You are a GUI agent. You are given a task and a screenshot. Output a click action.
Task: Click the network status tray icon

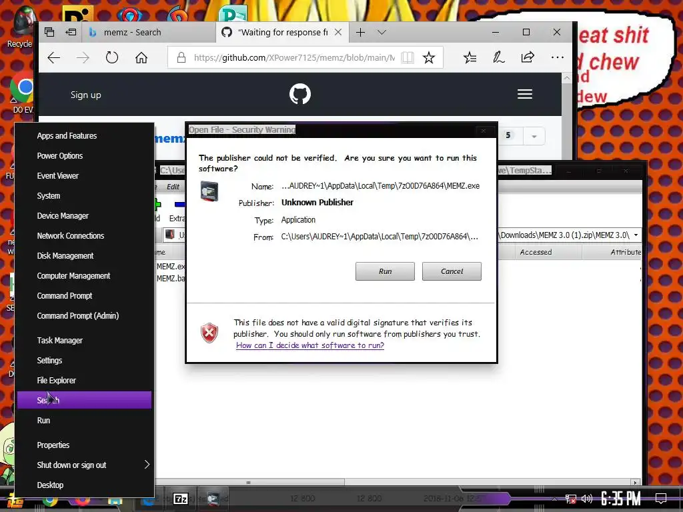(x=571, y=499)
